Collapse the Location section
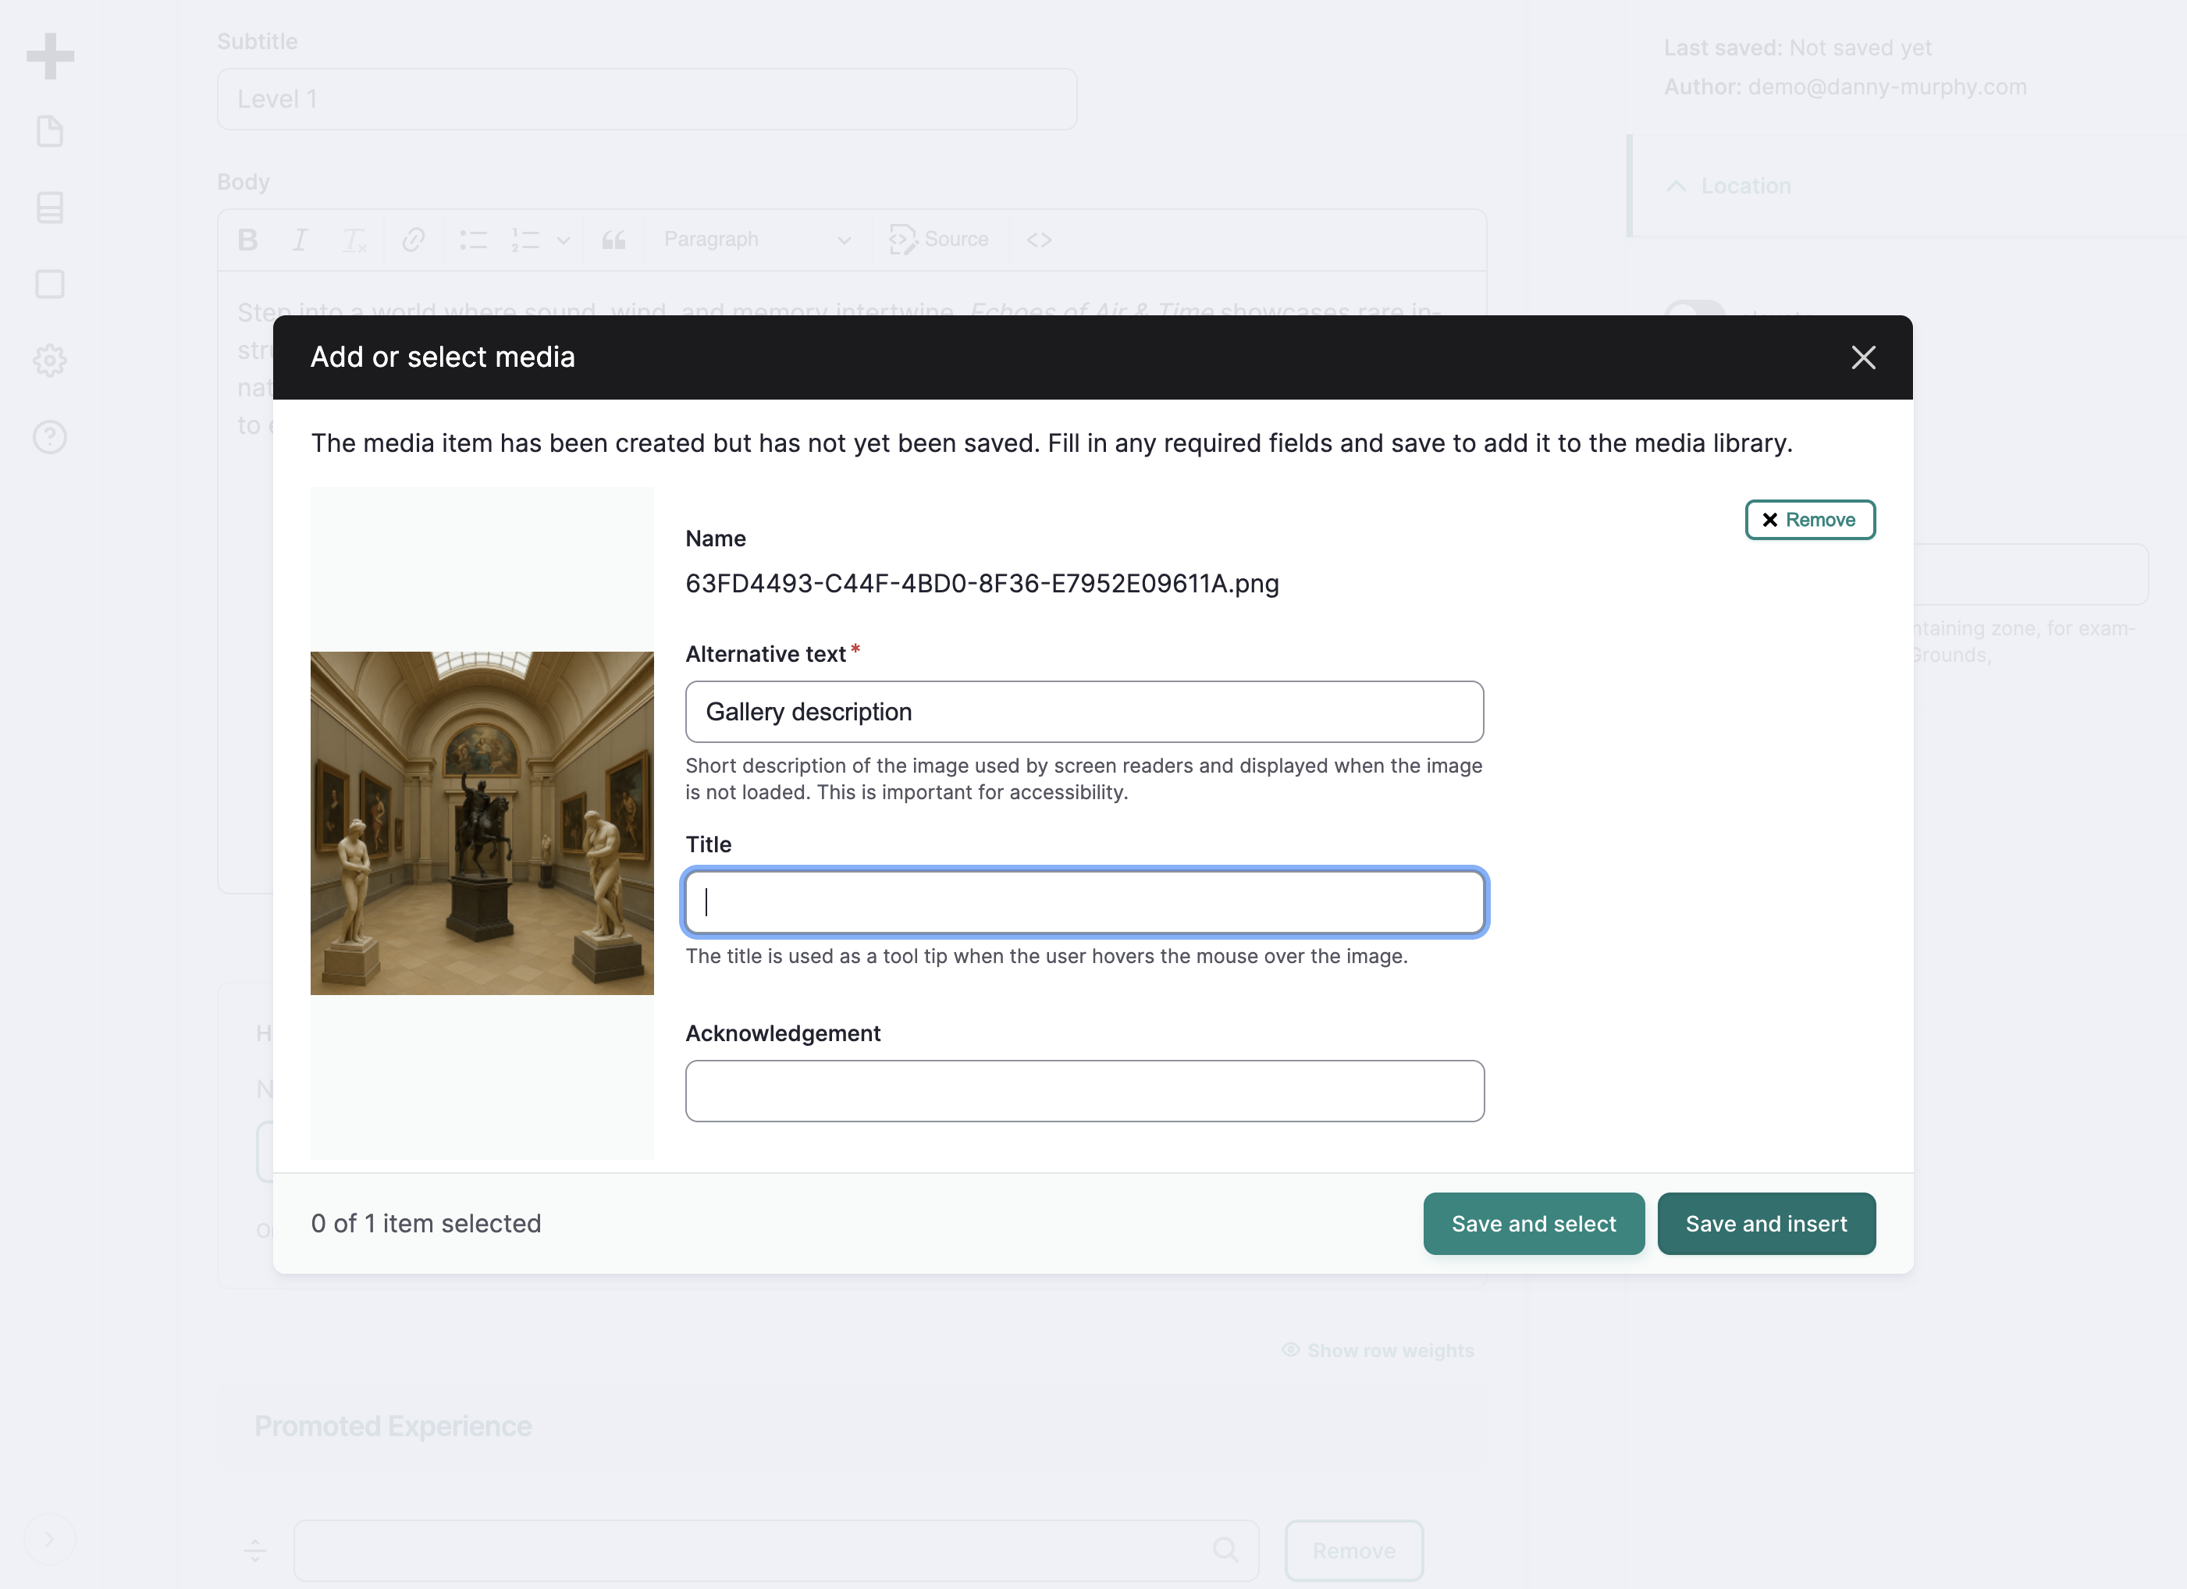 tap(1728, 186)
